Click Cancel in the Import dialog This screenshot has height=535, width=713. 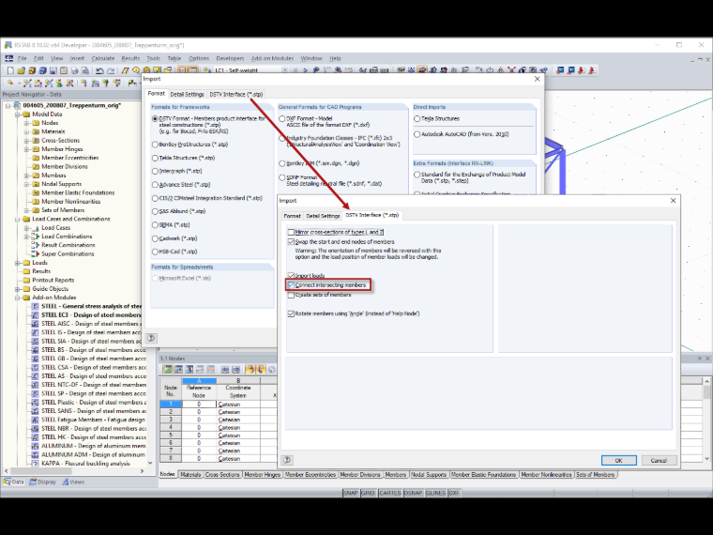659,461
